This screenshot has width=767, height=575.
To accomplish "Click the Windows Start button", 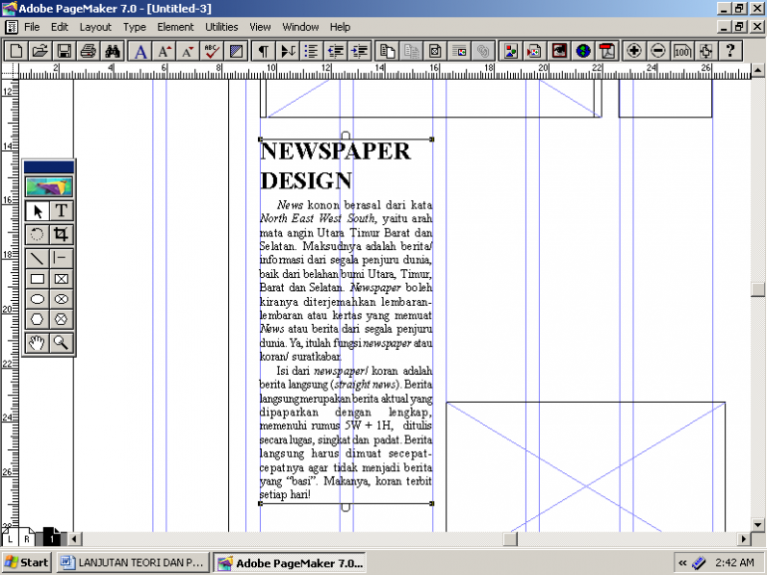I will pos(27,563).
